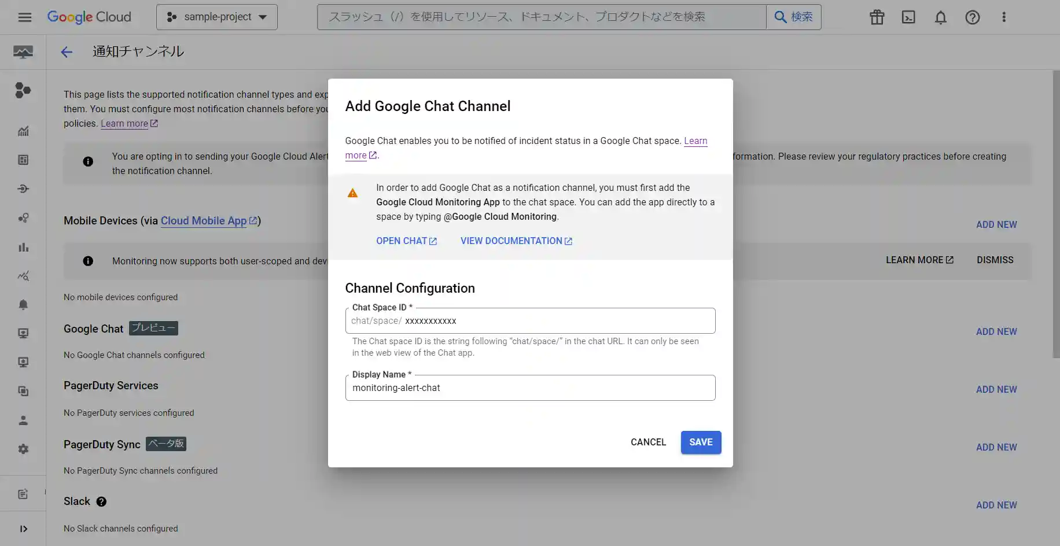Screen dimensions: 1060x546
Task: Click the info icon in the opt-in notice
Action: click(88, 162)
